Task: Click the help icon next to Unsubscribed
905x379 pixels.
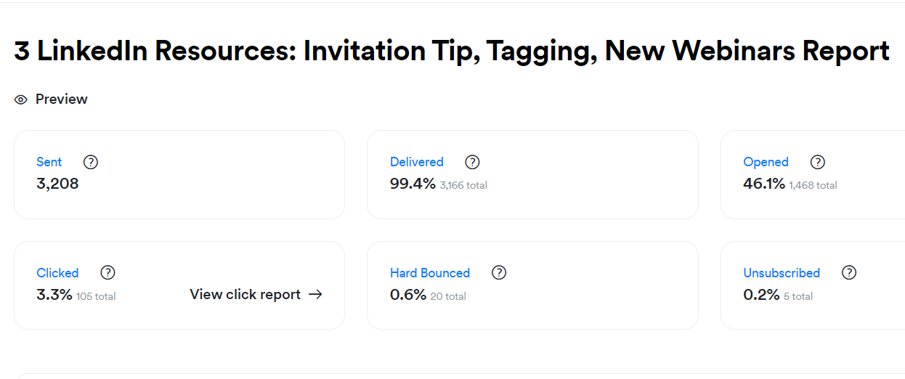Action: click(849, 273)
